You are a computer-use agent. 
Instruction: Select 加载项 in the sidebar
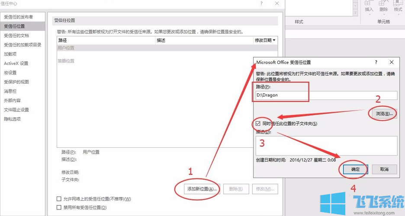[10, 54]
